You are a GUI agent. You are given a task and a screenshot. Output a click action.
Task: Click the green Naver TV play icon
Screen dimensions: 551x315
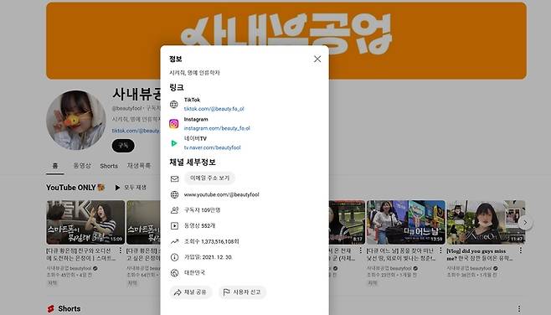[174, 143]
